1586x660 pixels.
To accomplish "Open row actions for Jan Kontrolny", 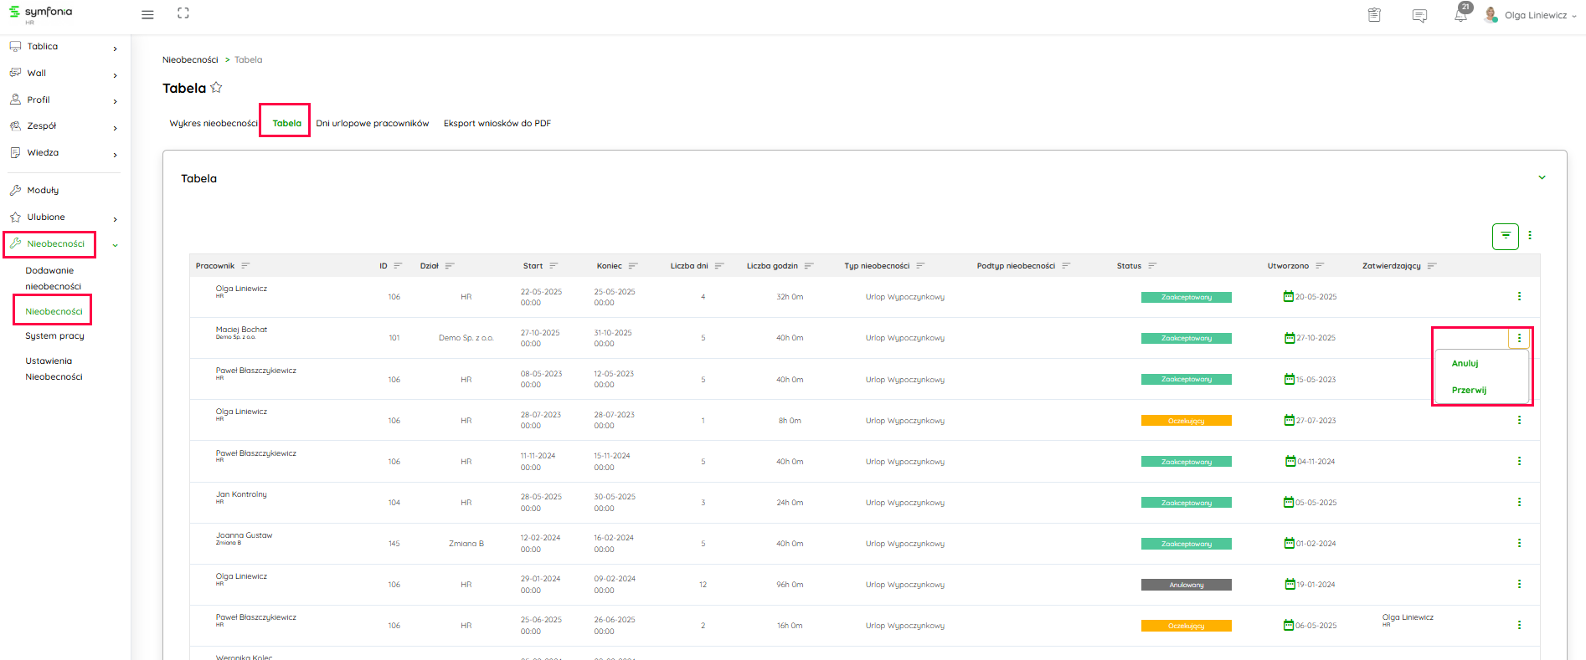I will pos(1519,502).
